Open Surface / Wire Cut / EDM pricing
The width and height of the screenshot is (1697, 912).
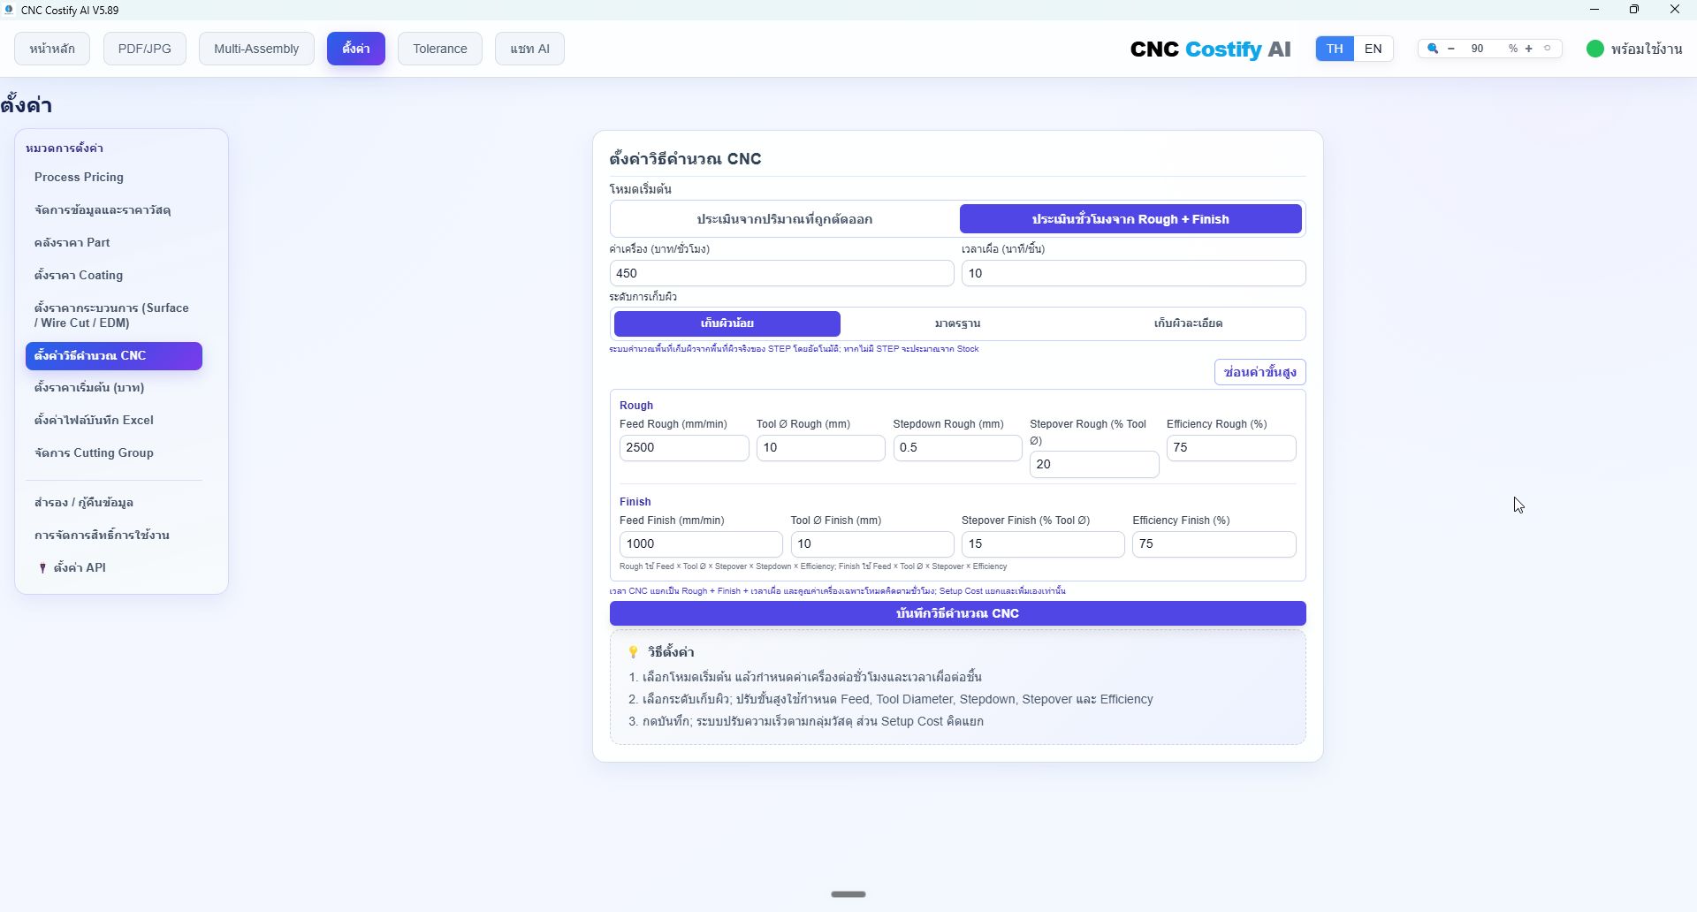tap(114, 315)
